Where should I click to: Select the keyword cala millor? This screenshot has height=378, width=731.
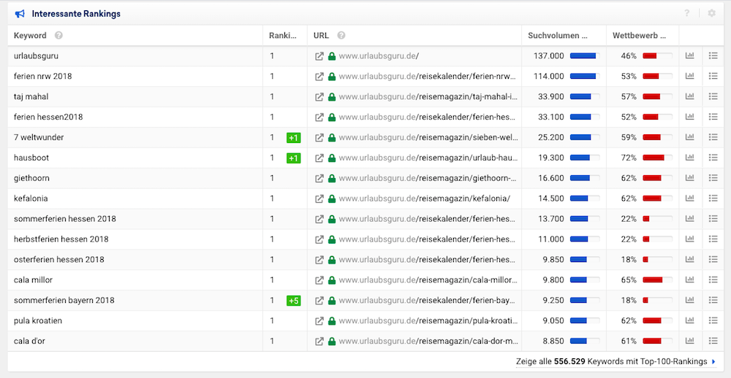coord(33,280)
